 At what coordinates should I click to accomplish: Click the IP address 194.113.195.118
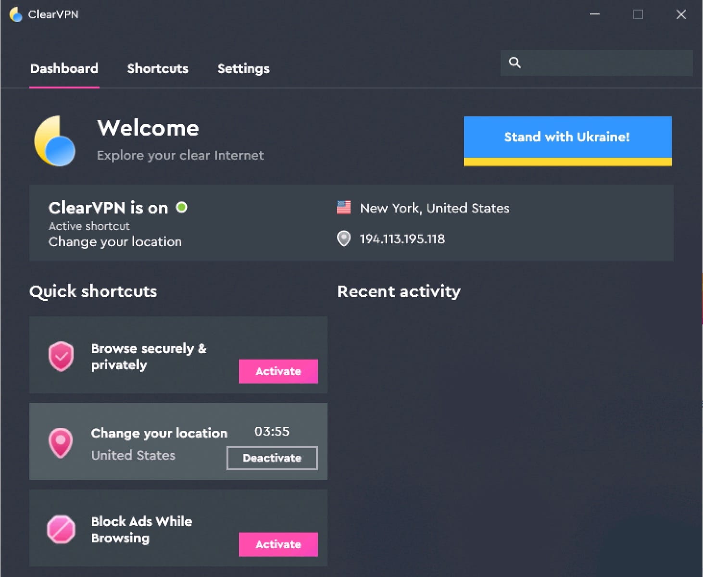tap(402, 239)
